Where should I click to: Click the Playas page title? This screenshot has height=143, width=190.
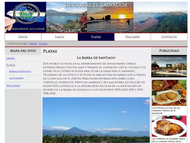click(x=50, y=51)
